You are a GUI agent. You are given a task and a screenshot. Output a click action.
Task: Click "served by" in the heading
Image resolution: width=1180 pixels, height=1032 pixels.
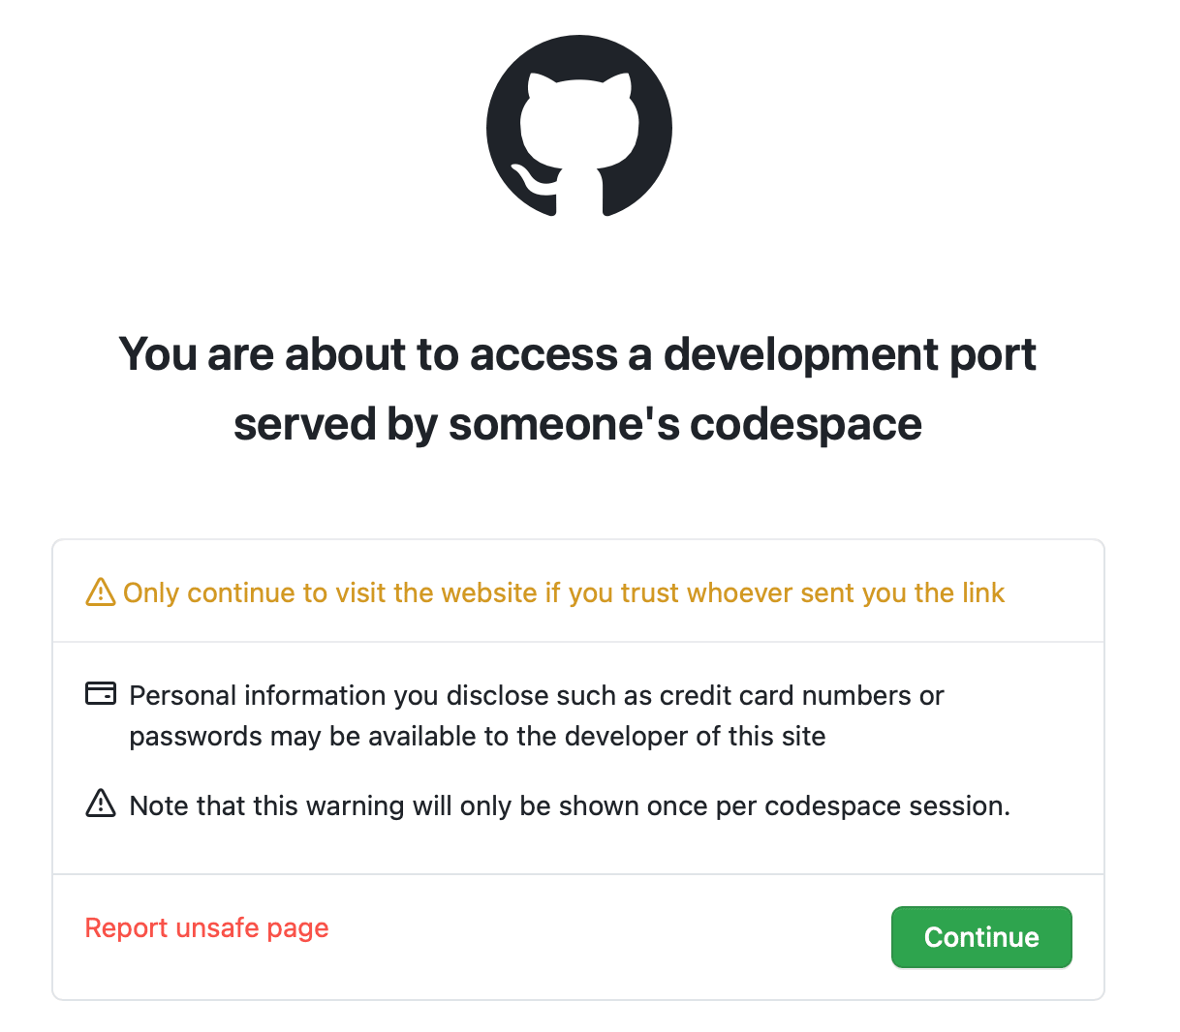coord(333,424)
